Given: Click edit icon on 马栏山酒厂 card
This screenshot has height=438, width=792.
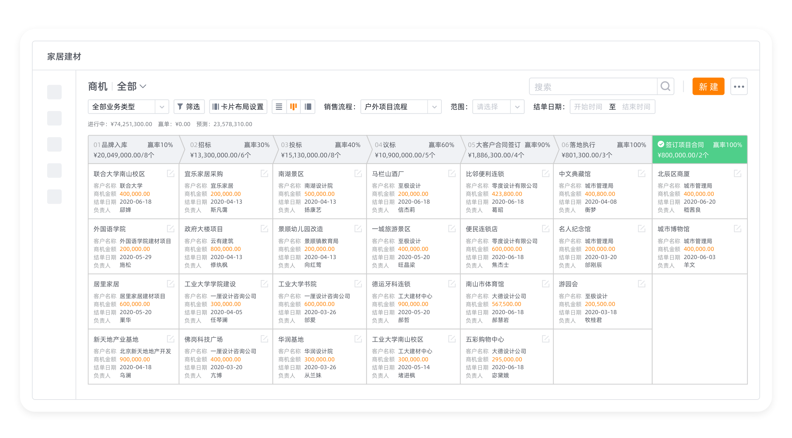Looking at the screenshot, I should tap(452, 173).
